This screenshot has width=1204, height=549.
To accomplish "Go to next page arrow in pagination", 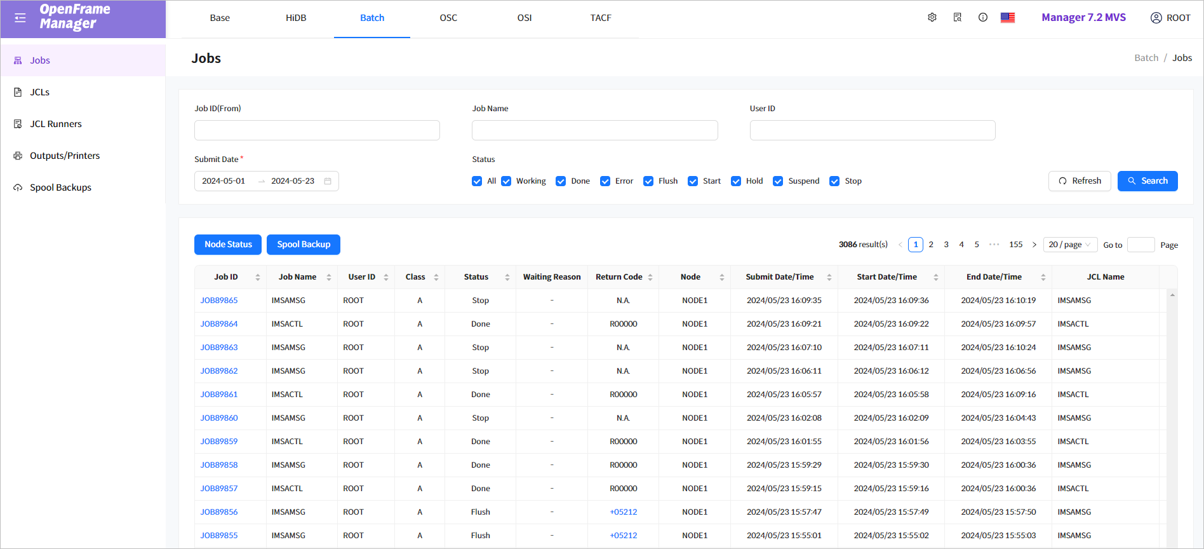I will pos(1034,245).
